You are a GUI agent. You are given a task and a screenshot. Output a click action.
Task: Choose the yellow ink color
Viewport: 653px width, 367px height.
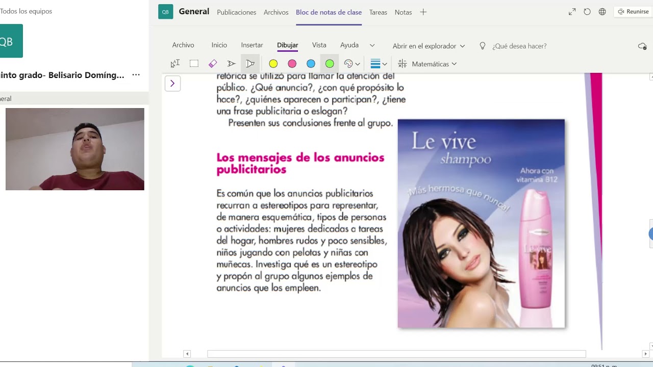pyautogui.click(x=273, y=64)
